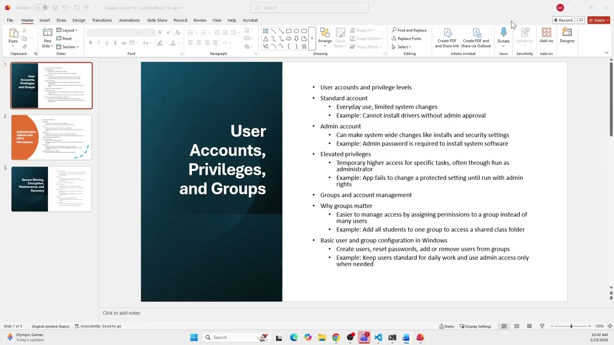Open the Comments pane icon in title area
The height and width of the screenshot is (345, 614).
(581, 20)
